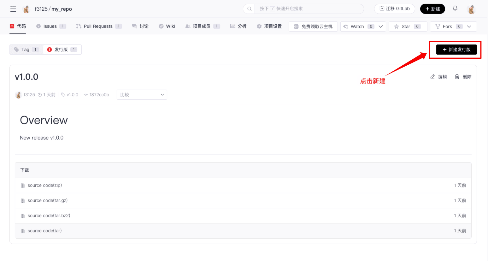
Task: Click the edit pencil icon for v1.0.0
Action: (432, 77)
